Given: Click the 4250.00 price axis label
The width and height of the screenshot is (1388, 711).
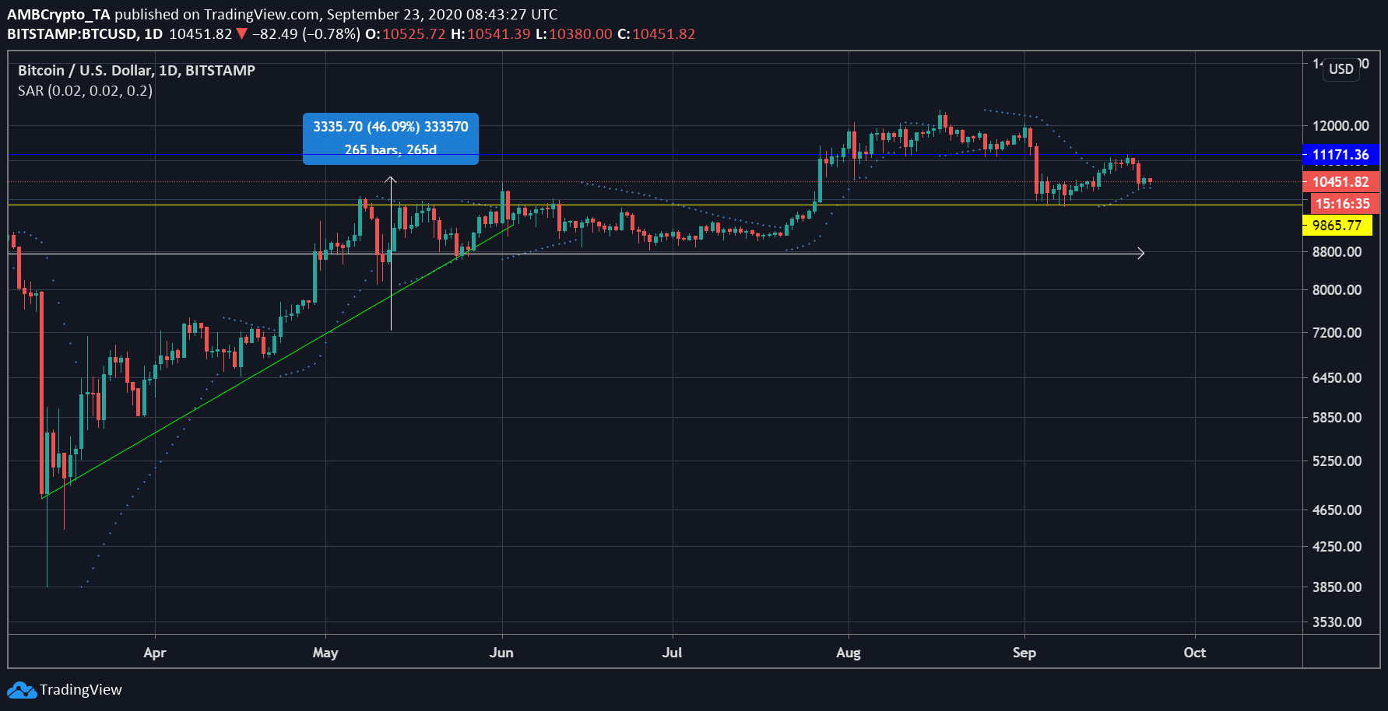Looking at the screenshot, I should tap(1337, 547).
